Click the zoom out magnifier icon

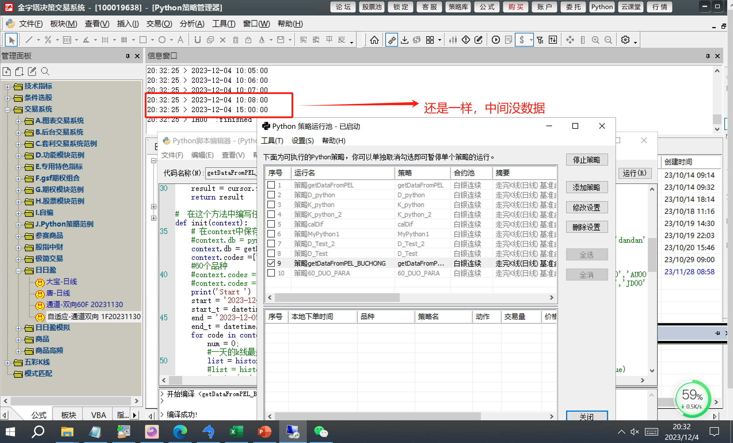608,39
